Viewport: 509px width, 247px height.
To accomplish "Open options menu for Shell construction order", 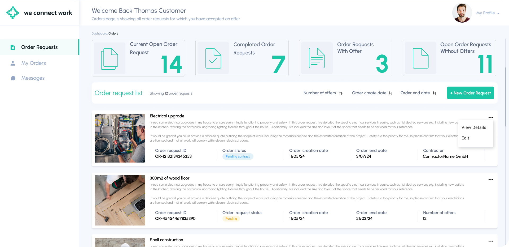I will [x=491, y=241].
